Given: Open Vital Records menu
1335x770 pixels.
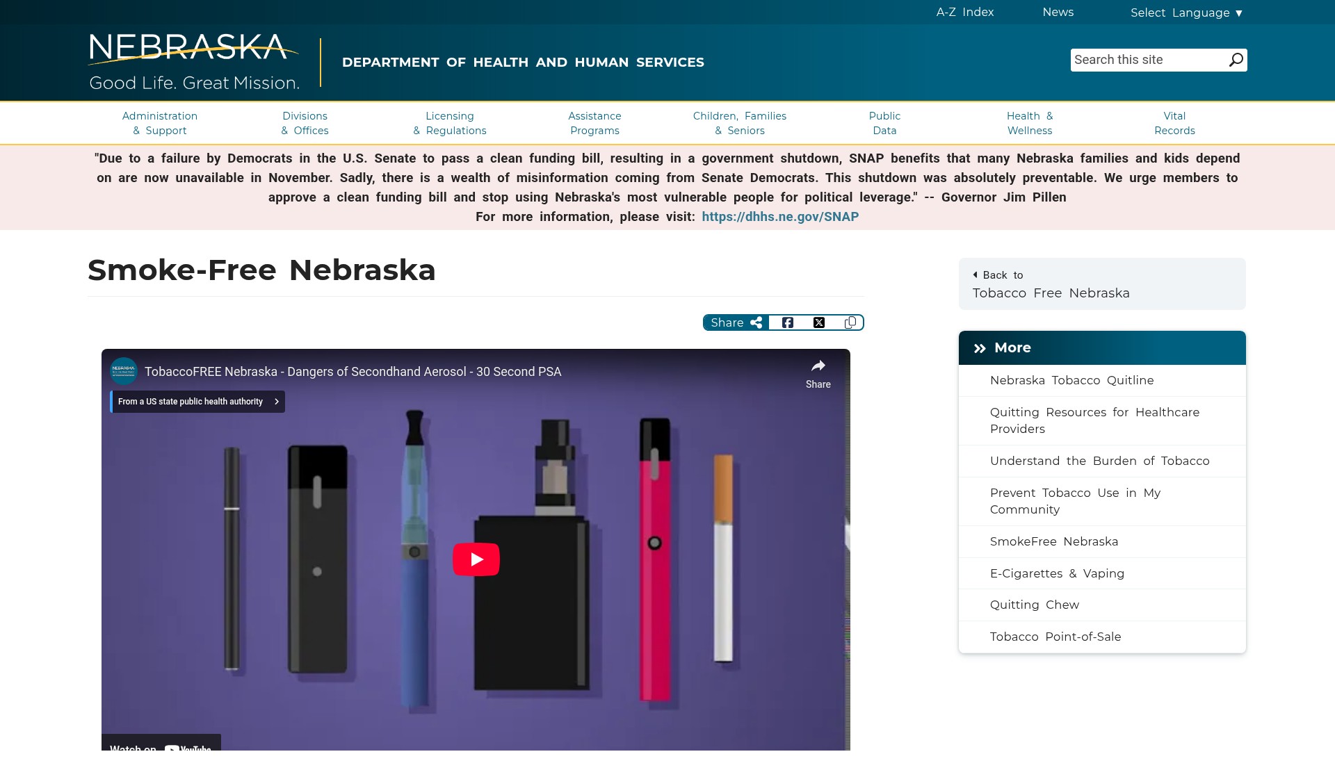Looking at the screenshot, I should [1174, 123].
